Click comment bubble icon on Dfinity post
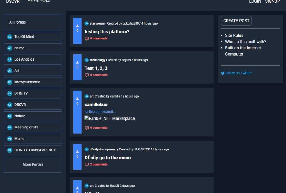 point(87,164)
